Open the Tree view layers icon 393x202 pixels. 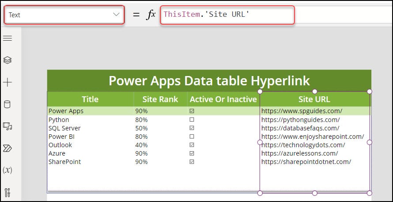7,60
